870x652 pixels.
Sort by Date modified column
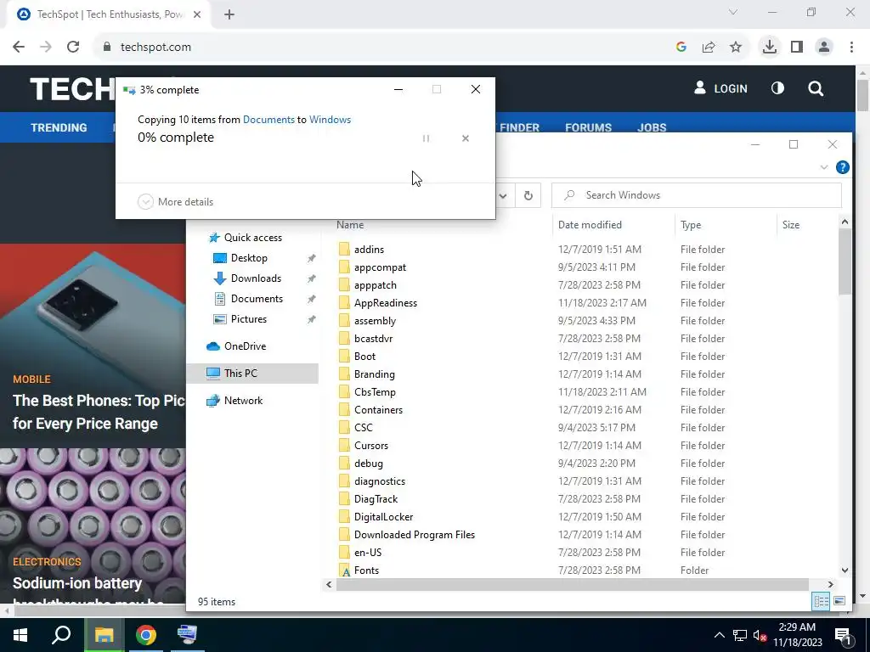[x=590, y=225]
